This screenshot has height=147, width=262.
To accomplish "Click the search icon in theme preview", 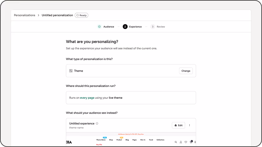I will (176, 142).
